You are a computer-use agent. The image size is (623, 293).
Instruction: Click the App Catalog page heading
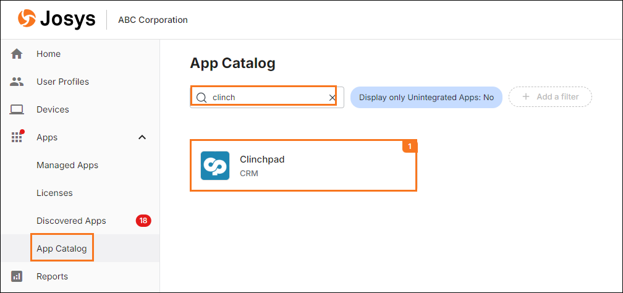tap(232, 64)
